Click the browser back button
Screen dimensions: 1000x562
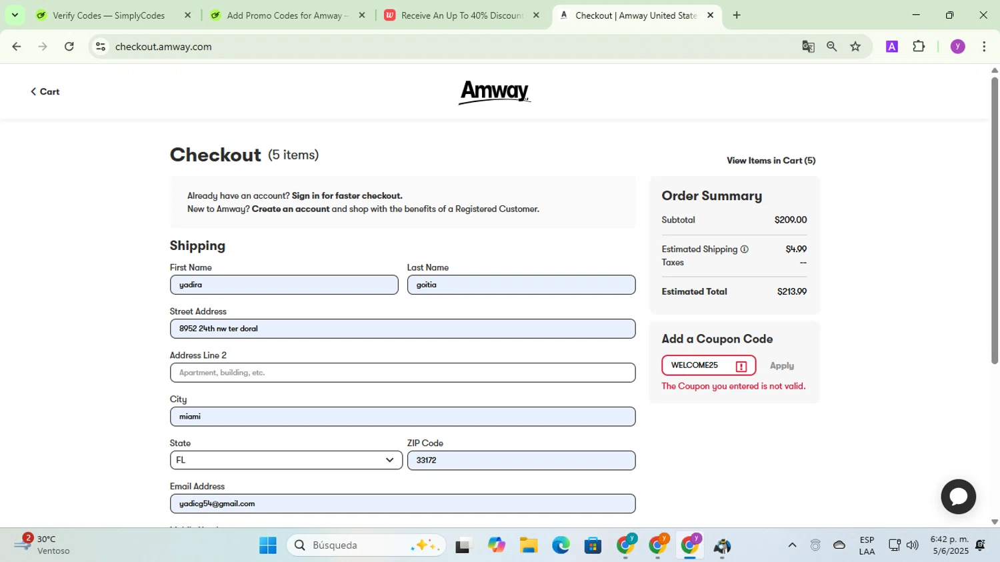pyautogui.click(x=17, y=47)
